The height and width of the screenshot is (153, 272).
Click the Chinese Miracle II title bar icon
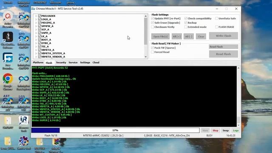(33, 8)
